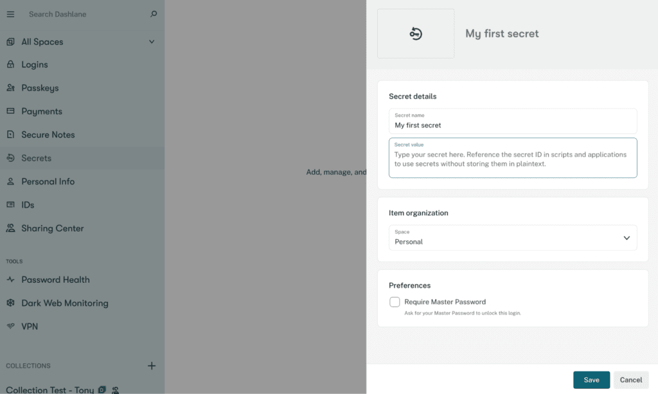Collapse the All Spaces dropdown
Screen dimensions: 658x394
click(152, 41)
